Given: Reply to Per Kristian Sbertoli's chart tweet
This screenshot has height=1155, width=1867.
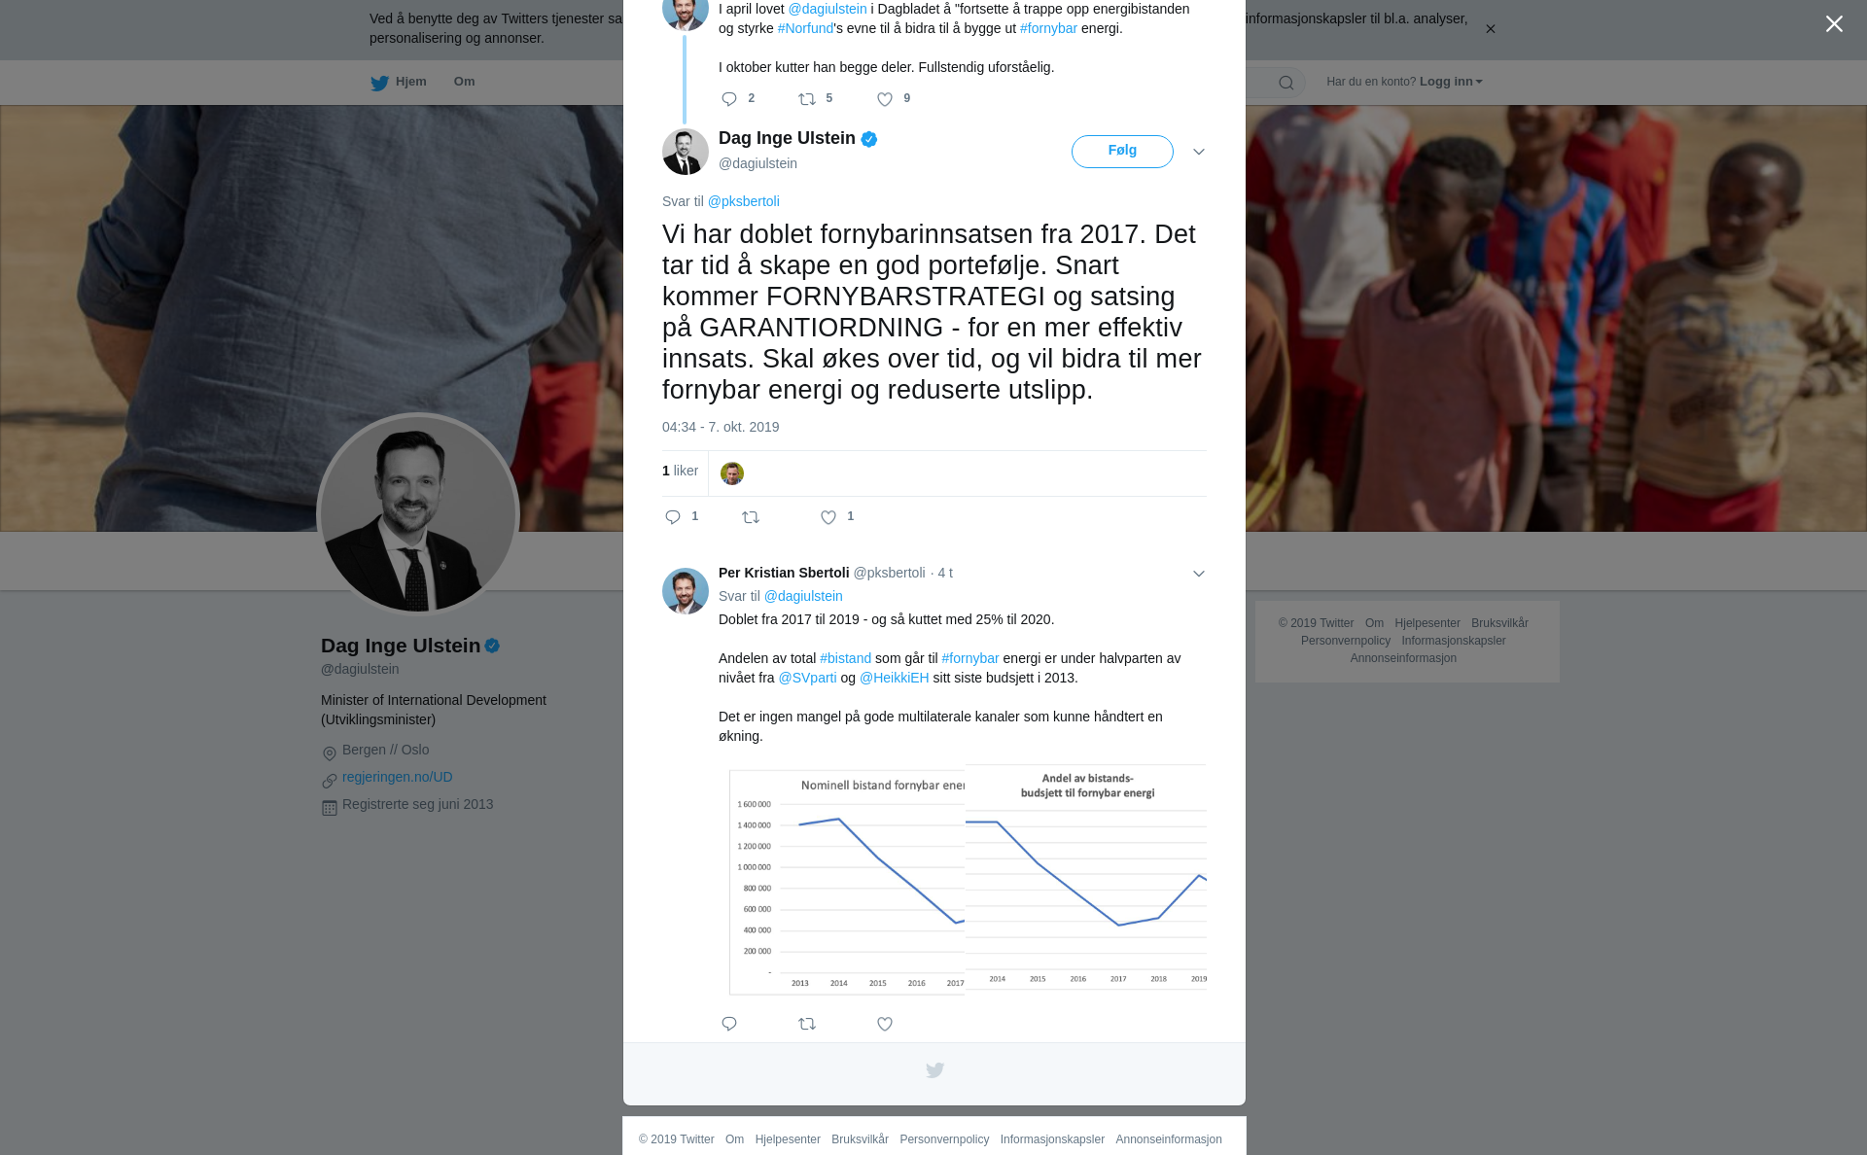Looking at the screenshot, I should tap(729, 1024).
